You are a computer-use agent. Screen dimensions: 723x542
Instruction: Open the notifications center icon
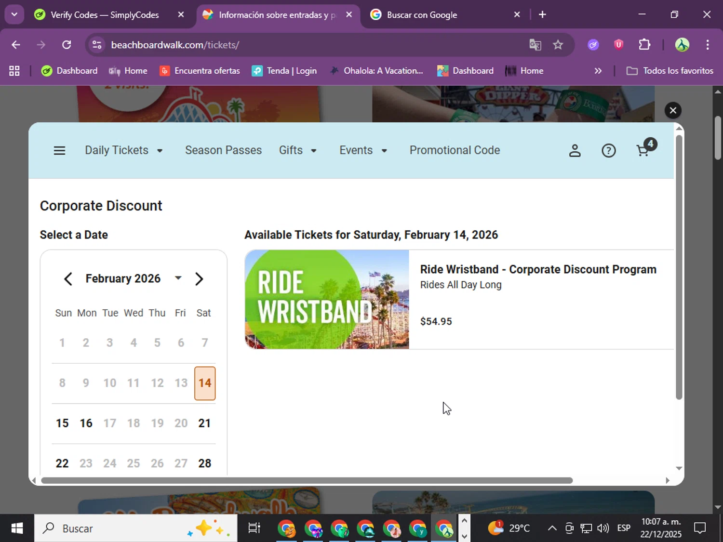click(700, 529)
